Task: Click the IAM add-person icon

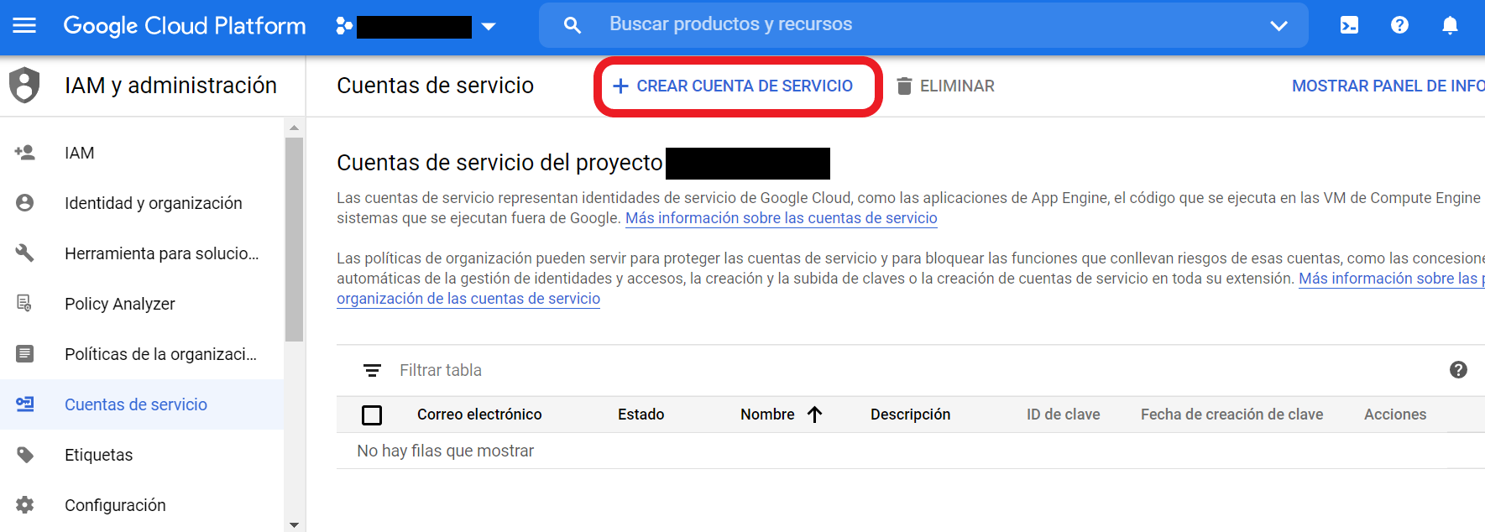Action: click(x=24, y=153)
